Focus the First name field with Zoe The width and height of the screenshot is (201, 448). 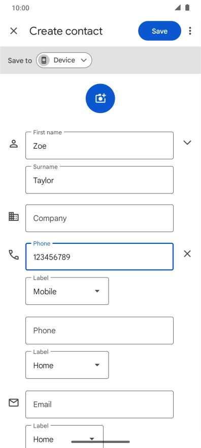pos(99,146)
